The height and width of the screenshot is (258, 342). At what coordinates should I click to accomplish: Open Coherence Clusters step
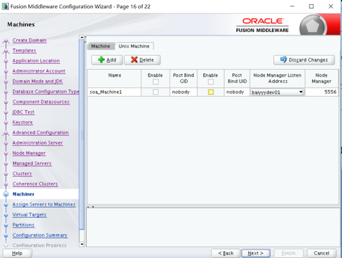coord(35,184)
